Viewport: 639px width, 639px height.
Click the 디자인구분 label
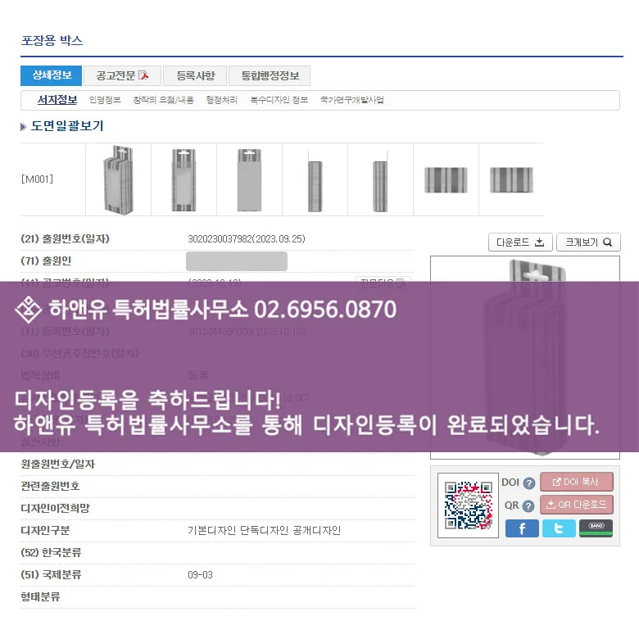click(45, 530)
